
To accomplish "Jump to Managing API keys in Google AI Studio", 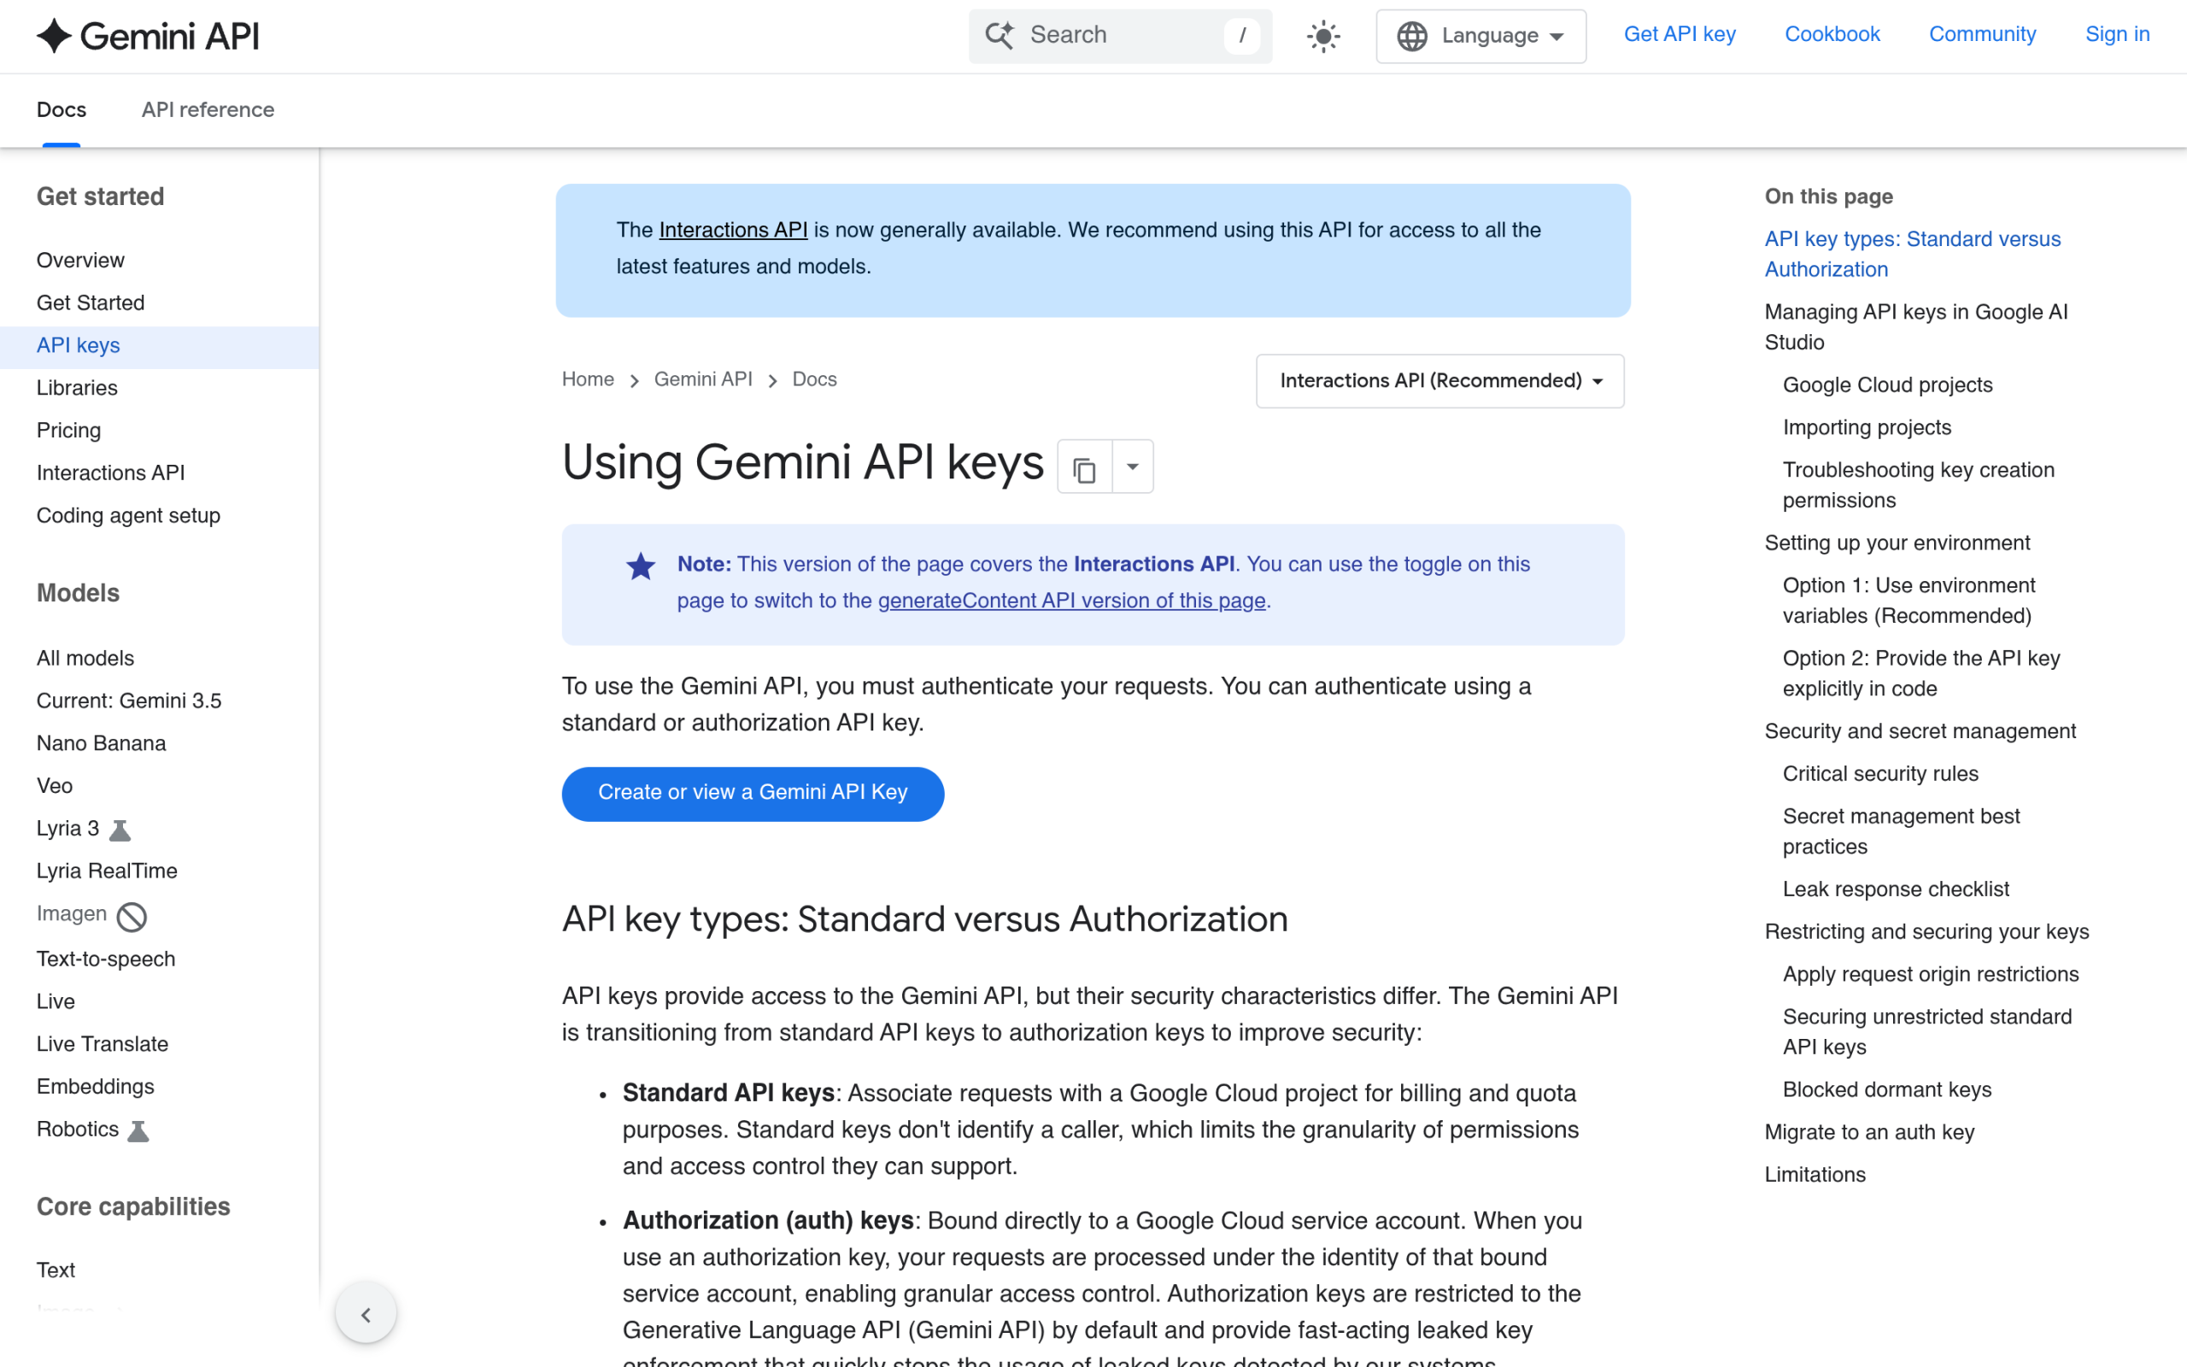I will 1916,327.
